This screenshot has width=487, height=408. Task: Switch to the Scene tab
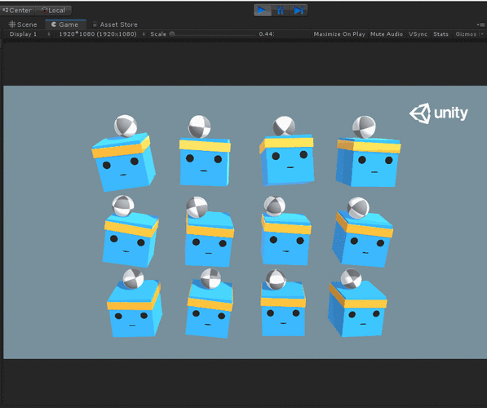23,24
